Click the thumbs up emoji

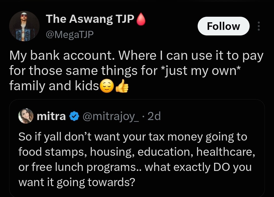(x=122, y=86)
